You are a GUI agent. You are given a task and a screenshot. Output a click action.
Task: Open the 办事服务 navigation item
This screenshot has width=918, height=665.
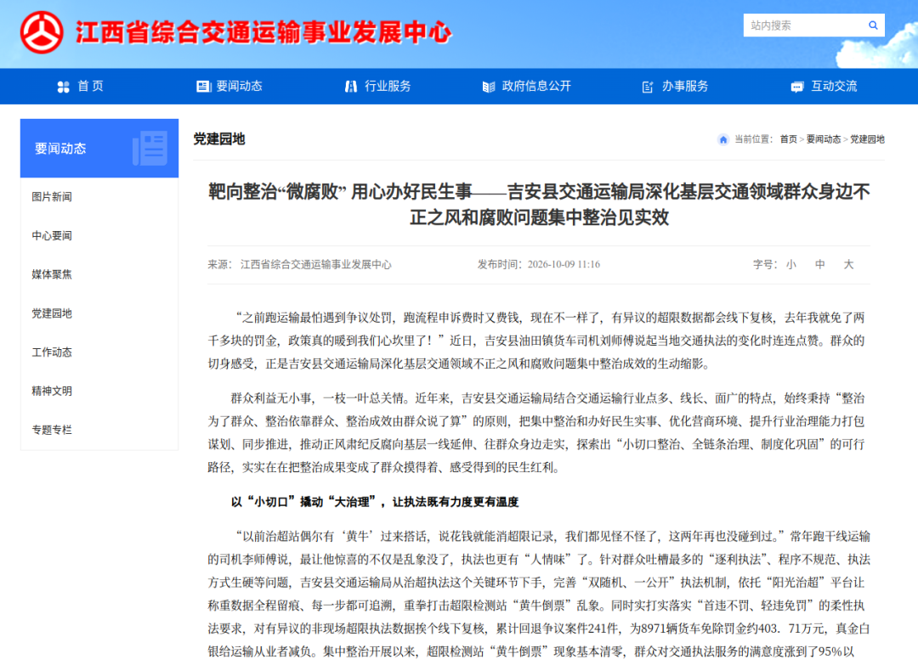(685, 86)
